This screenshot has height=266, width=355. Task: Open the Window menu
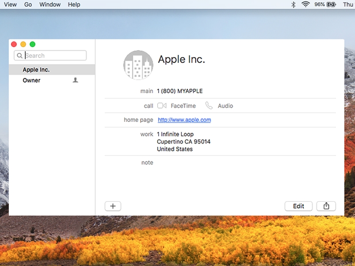click(50, 4)
